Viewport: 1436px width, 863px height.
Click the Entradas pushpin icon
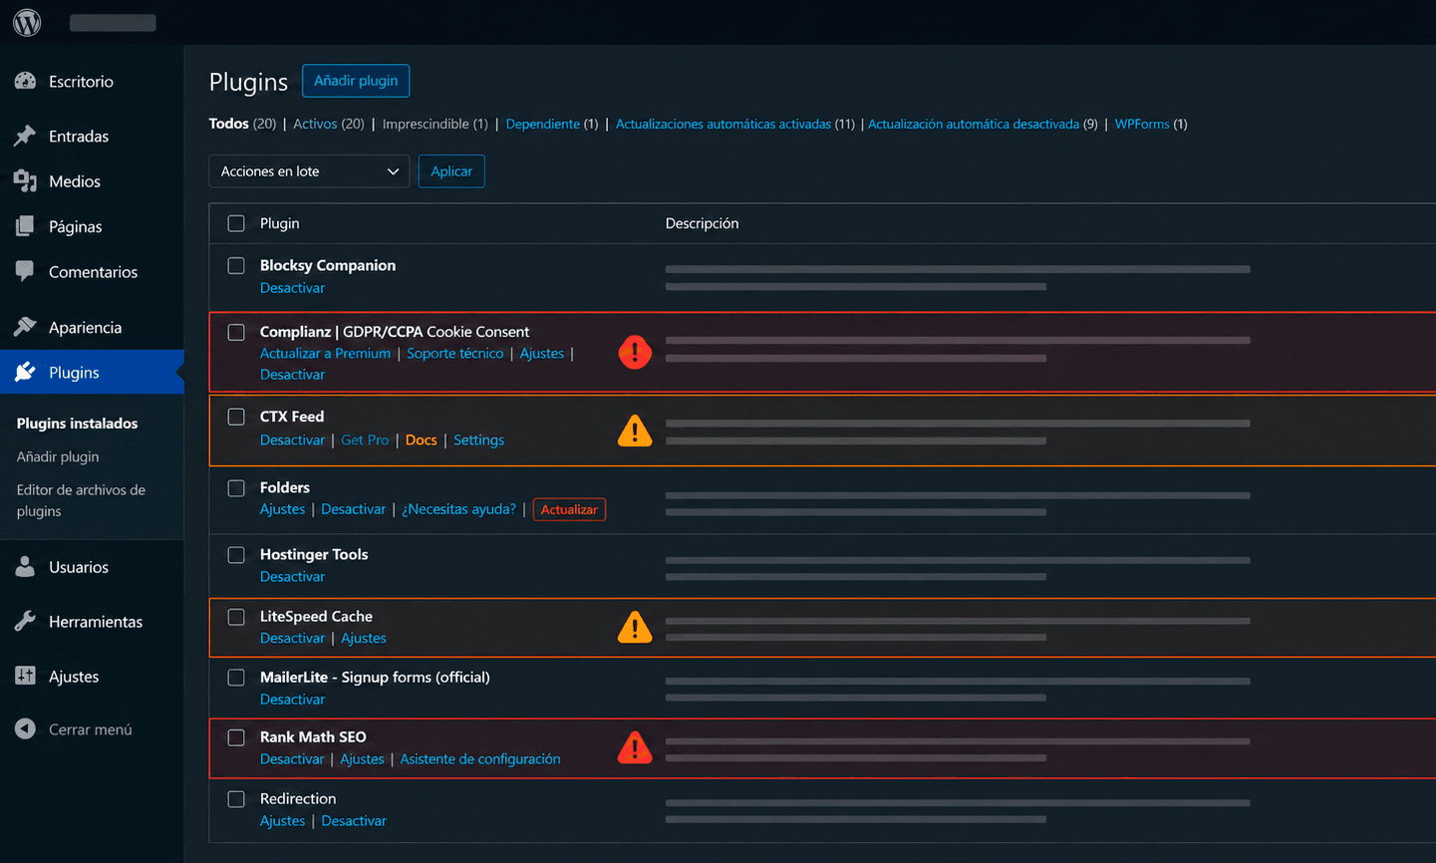coord(26,136)
